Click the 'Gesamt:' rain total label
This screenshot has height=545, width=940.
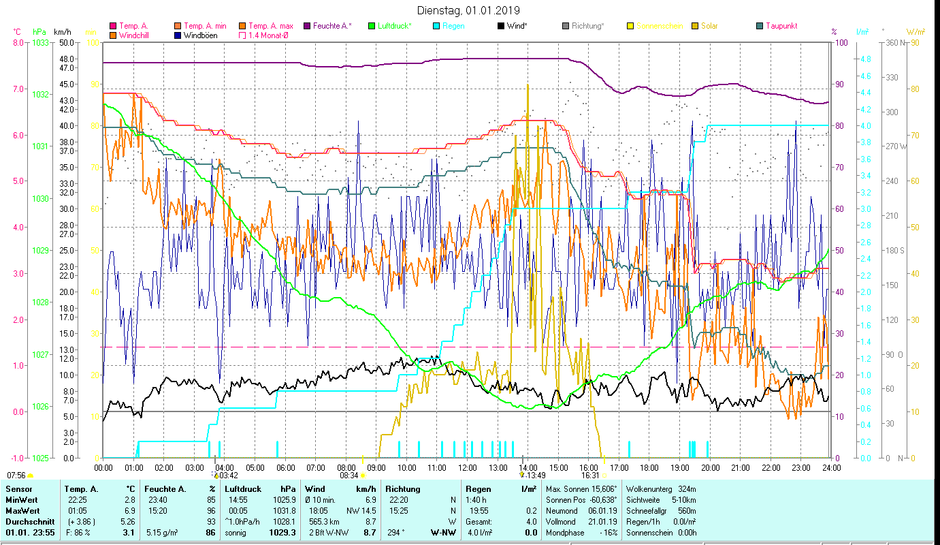(x=479, y=521)
